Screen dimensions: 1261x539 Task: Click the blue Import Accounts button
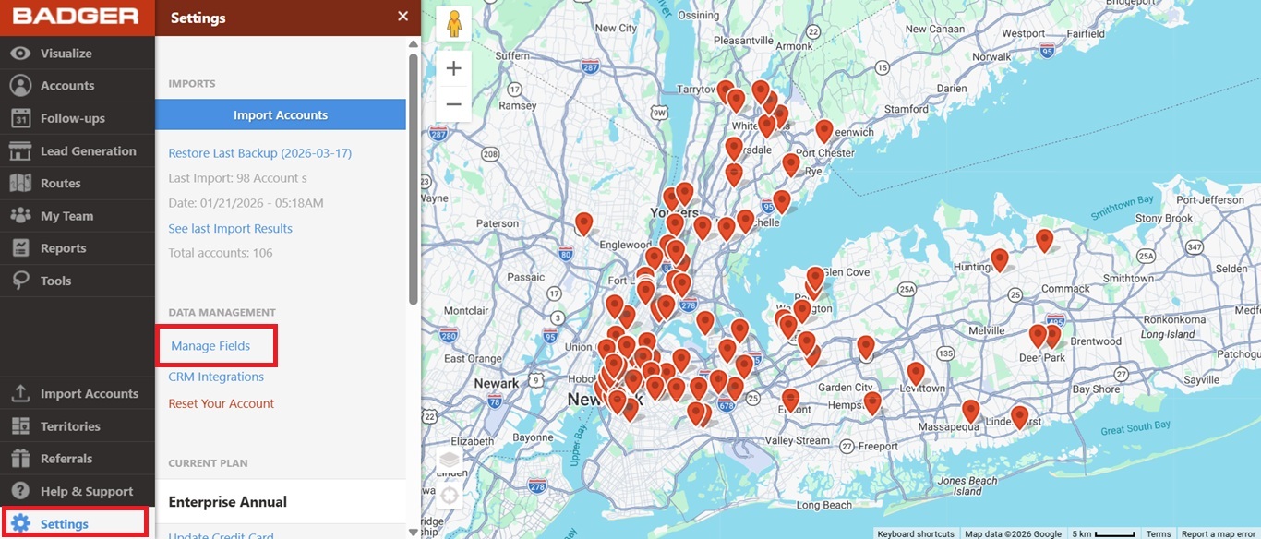click(281, 115)
